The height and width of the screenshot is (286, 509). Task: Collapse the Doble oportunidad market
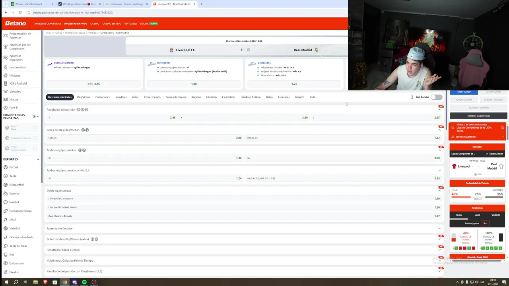click(x=439, y=191)
